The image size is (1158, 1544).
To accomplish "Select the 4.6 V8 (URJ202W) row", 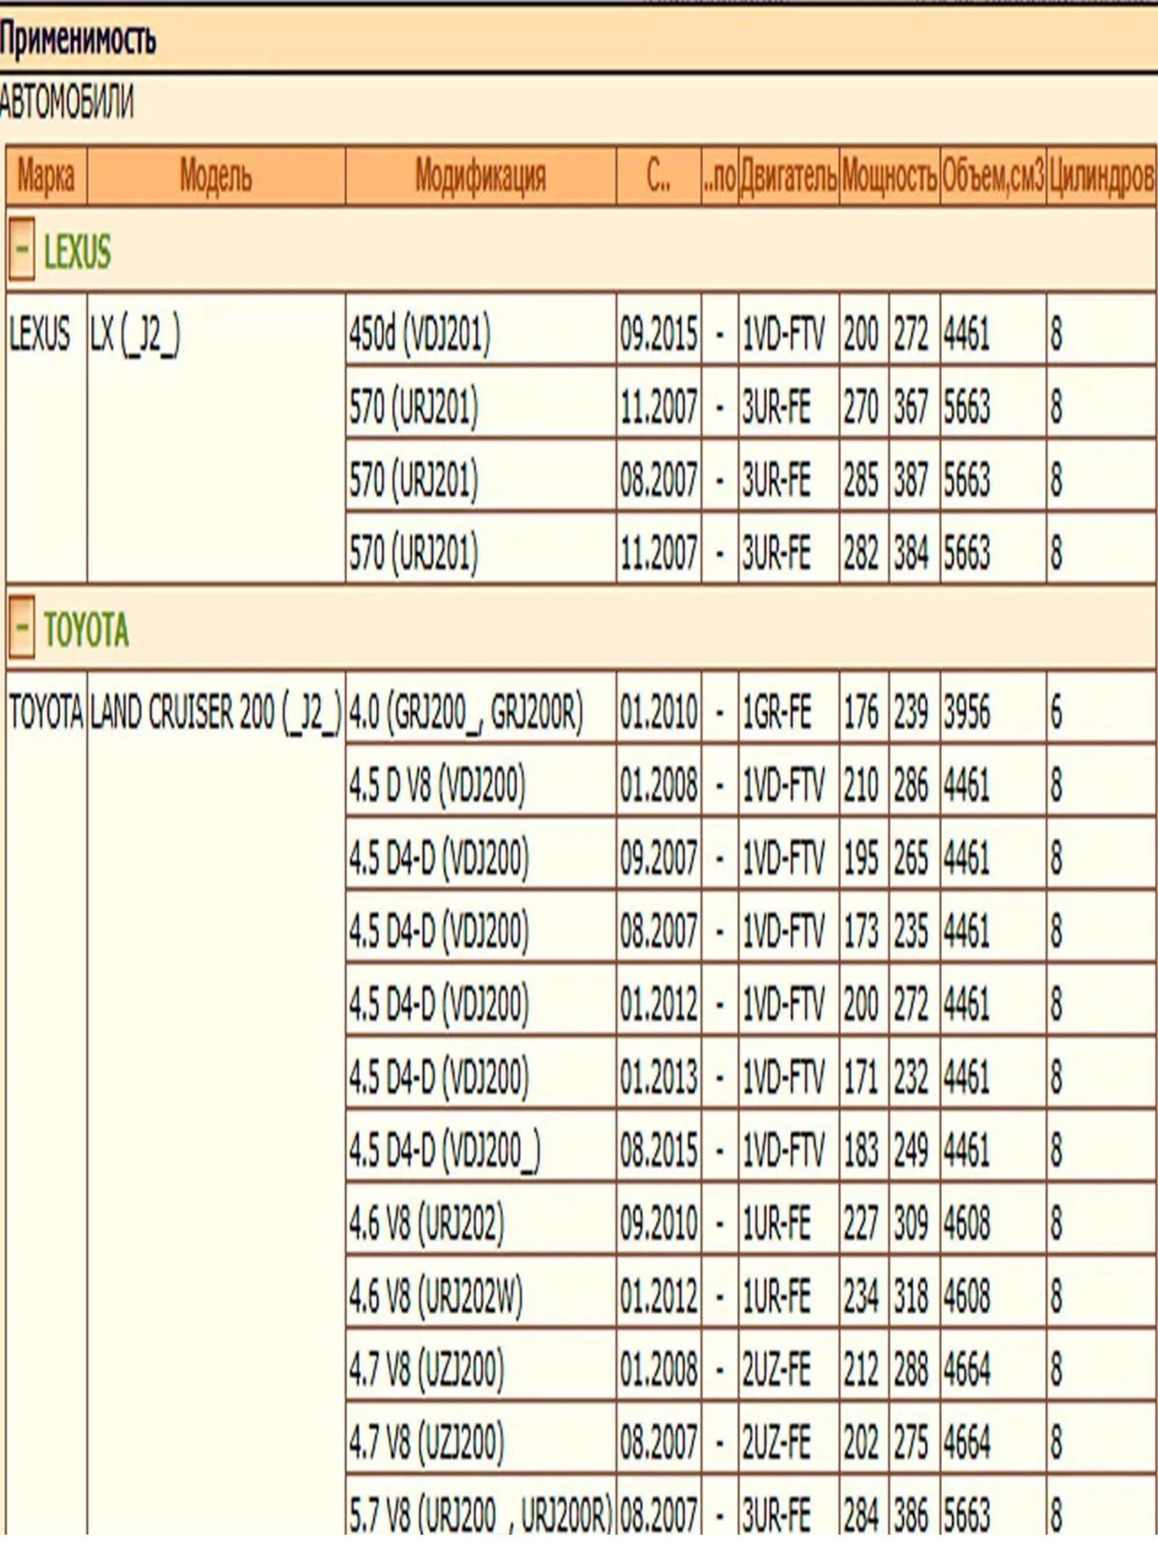I will pos(435,1296).
